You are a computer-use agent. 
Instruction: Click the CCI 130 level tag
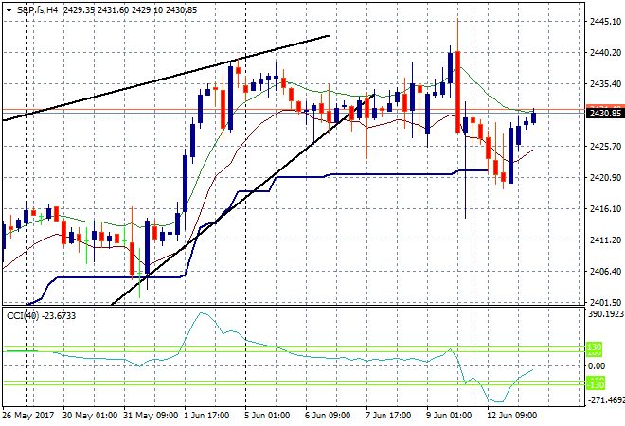595,347
